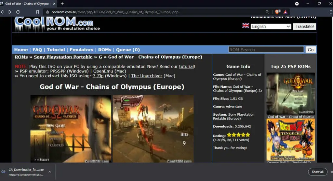Open the Tutorial menu item
Viewport: 333px width, 181px height.
[56, 50]
